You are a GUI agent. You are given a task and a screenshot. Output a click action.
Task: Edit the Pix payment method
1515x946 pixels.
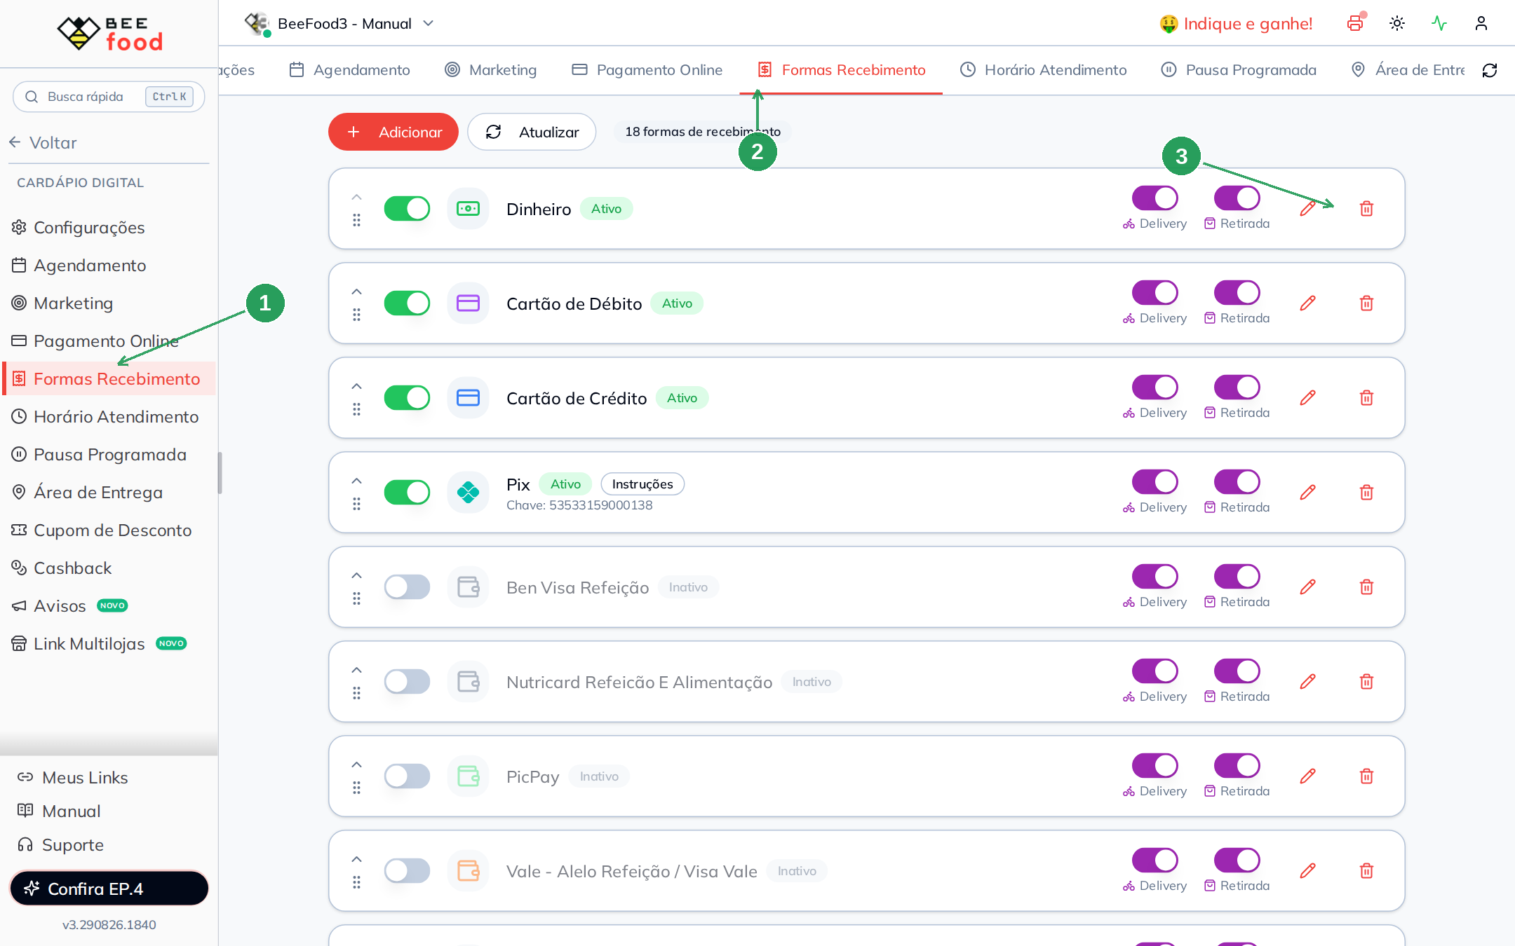coord(1307,493)
